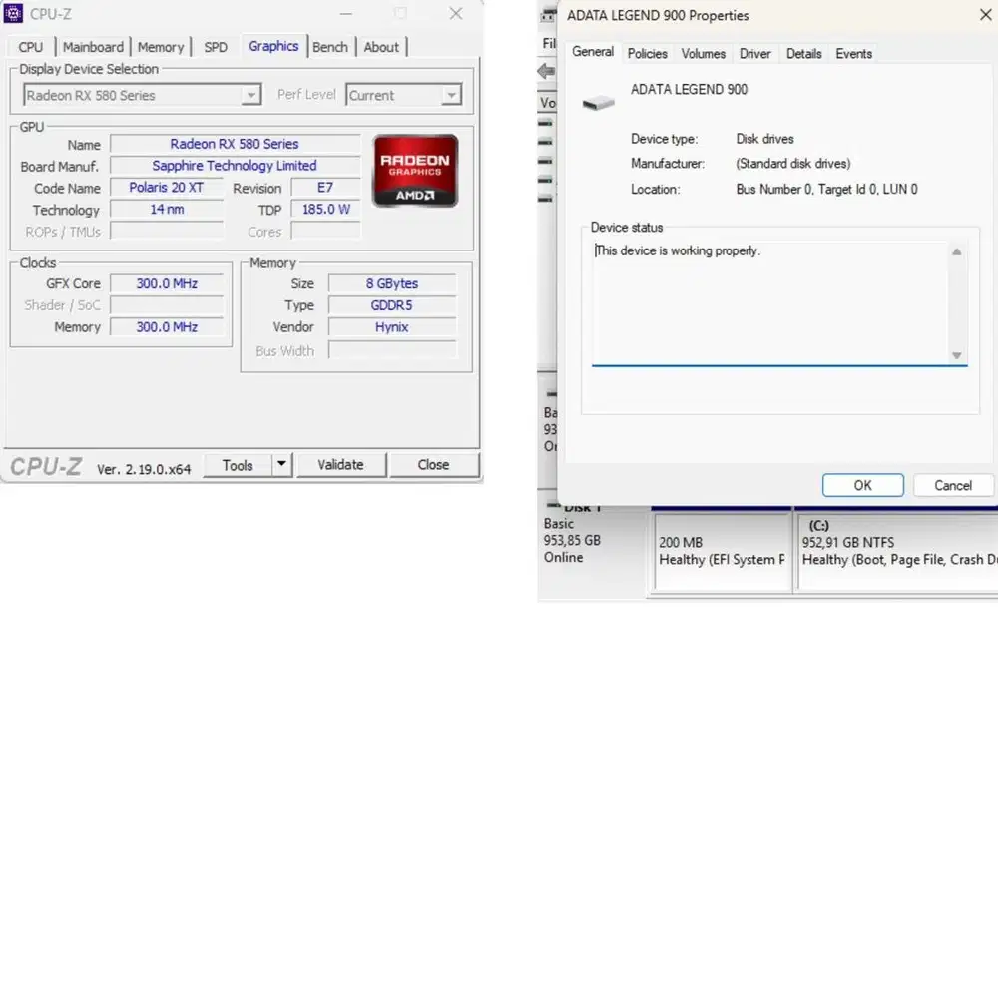Click the Device status scrollbar down arrow
The height and width of the screenshot is (998, 998).
click(x=956, y=356)
